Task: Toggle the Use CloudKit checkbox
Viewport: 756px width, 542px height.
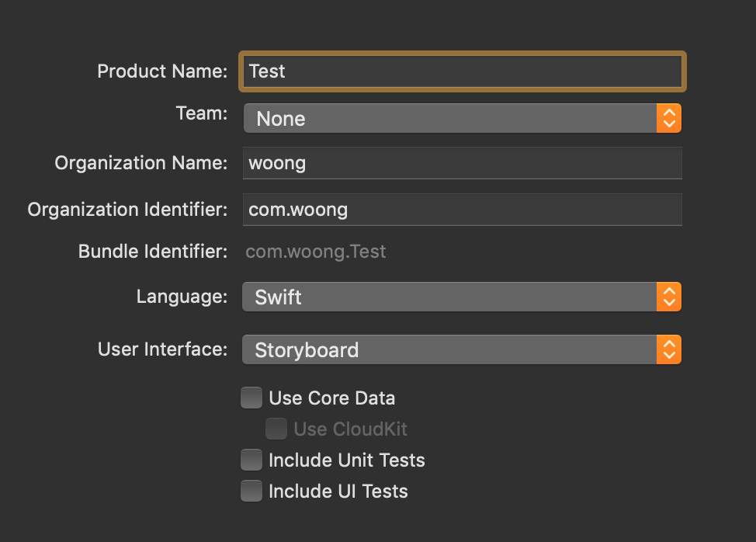Action: [276, 429]
